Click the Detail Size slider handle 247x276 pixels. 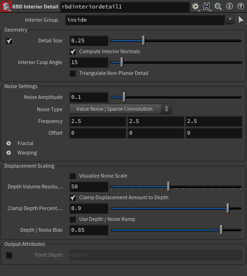tap(144, 41)
